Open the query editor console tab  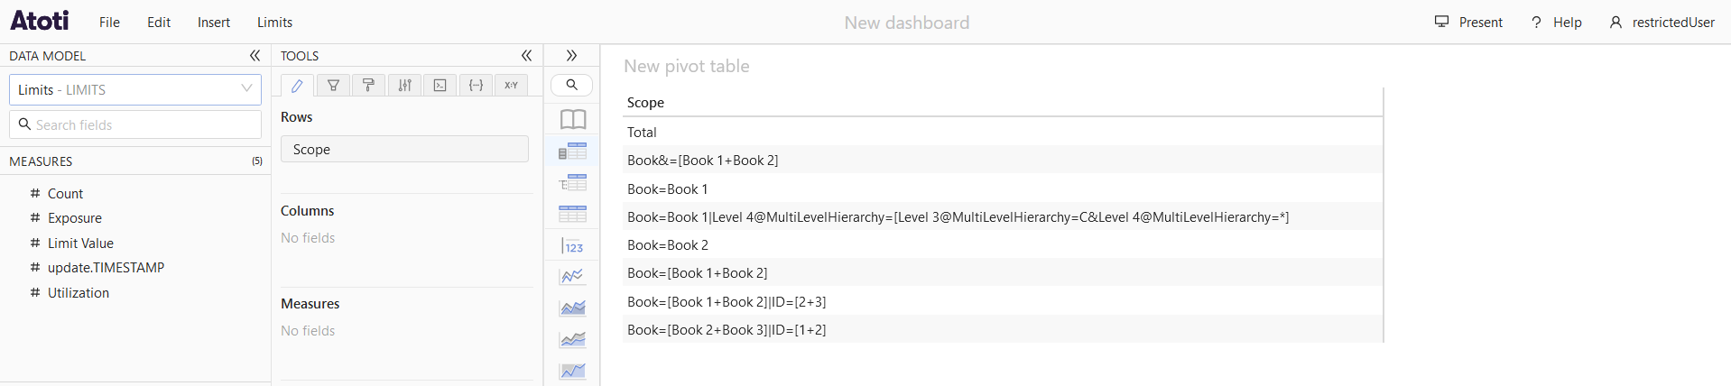pyautogui.click(x=440, y=86)
